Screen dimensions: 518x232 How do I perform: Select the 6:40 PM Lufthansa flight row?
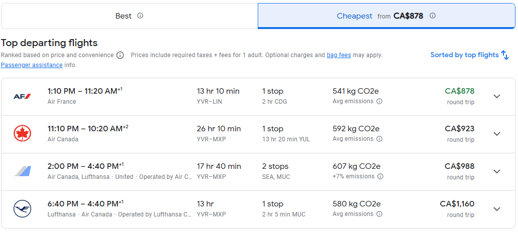(x=251, y=209)
